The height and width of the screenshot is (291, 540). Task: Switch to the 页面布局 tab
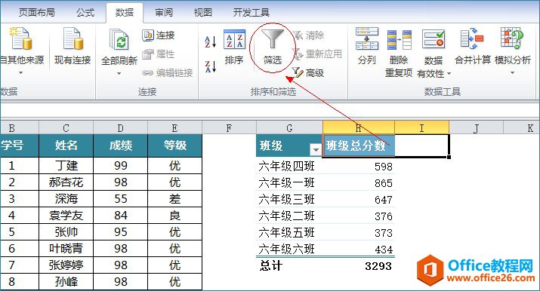pos(36,13)
